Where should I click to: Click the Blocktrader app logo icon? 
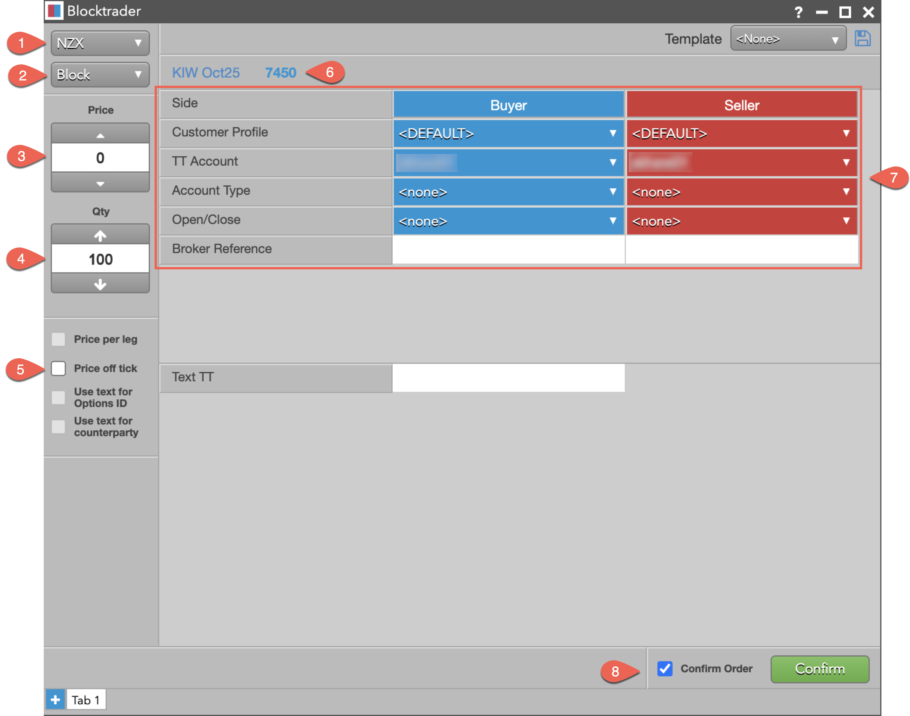55,11
